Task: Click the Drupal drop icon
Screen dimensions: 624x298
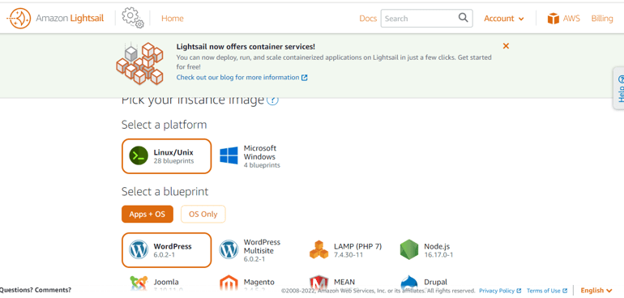Action: tap(409, 283)
